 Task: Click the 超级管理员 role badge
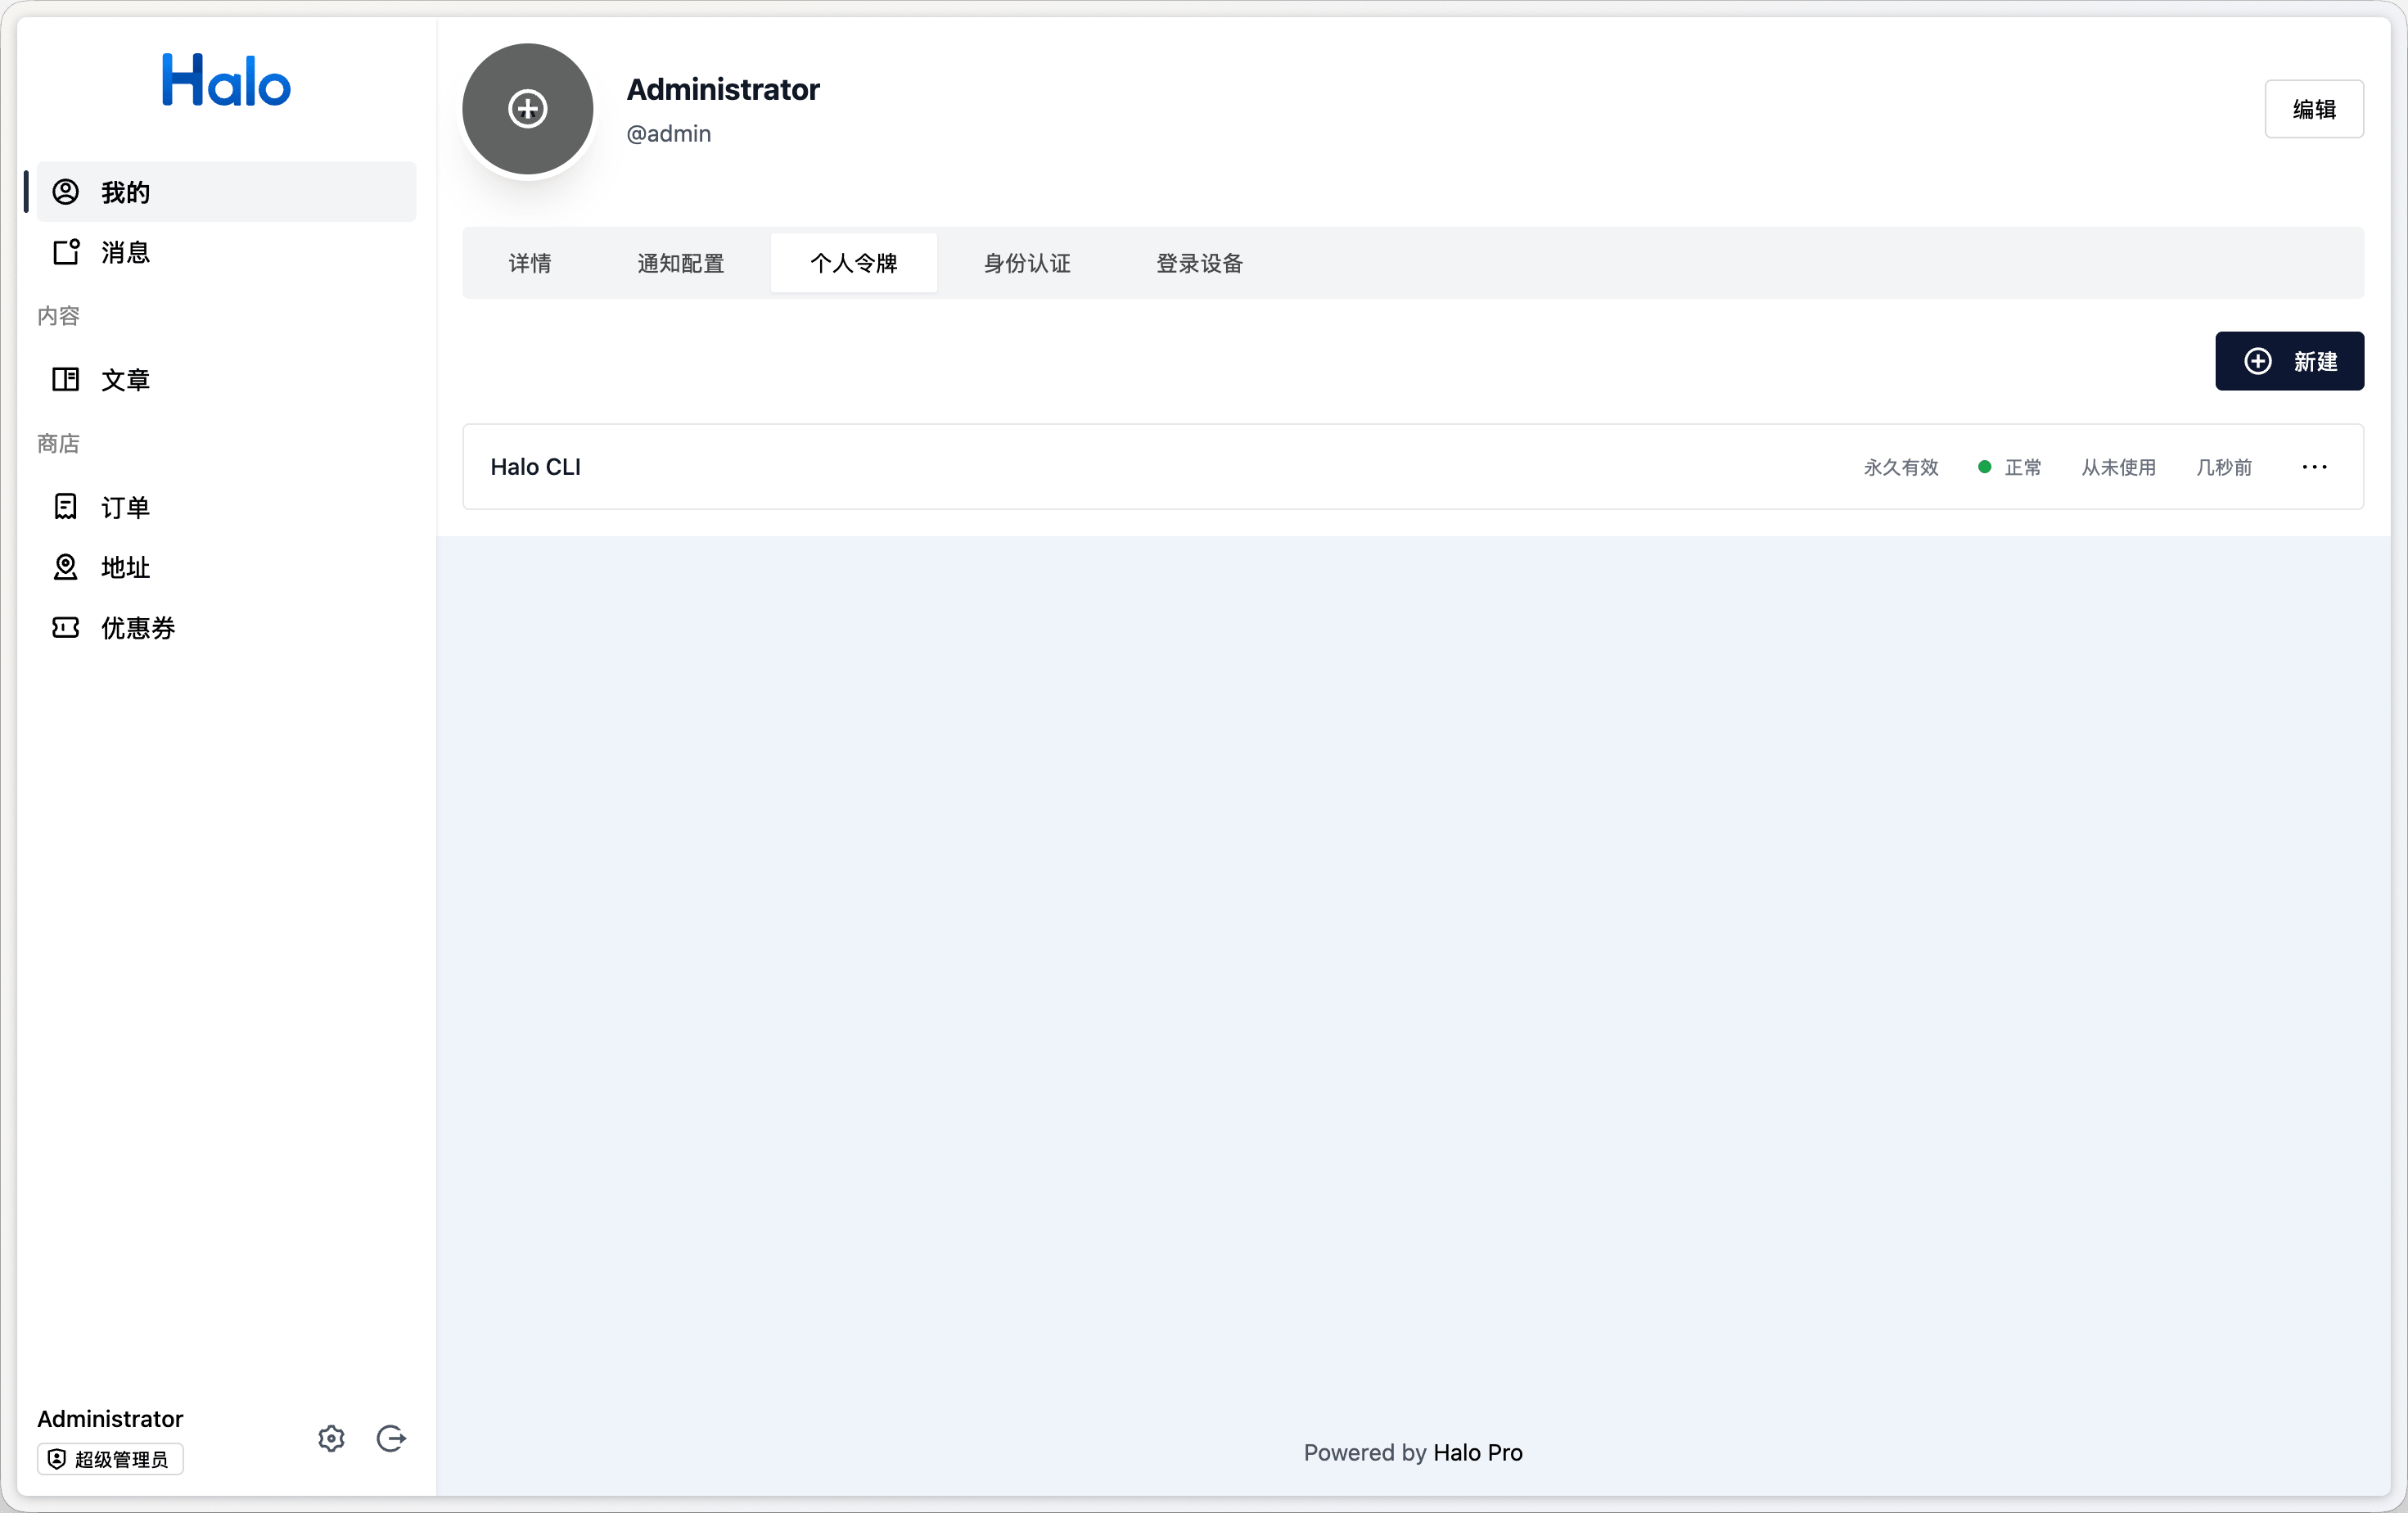pos(110,1459)
